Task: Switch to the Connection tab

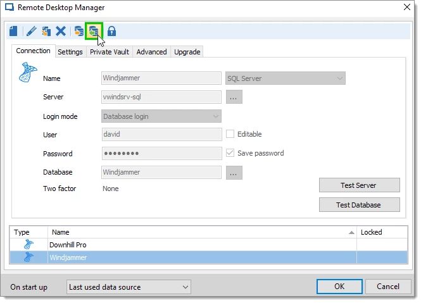Action: click(x=33, y=51)
